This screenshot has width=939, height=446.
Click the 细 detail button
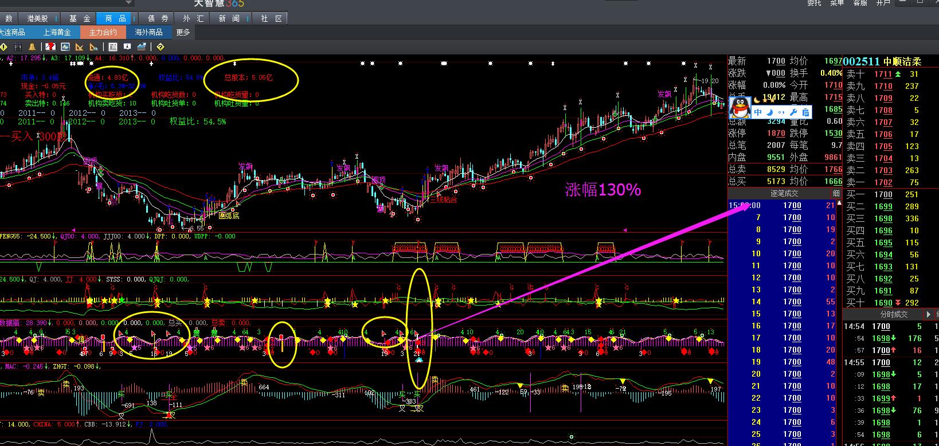pyautogui.click(x=836, y=193)
